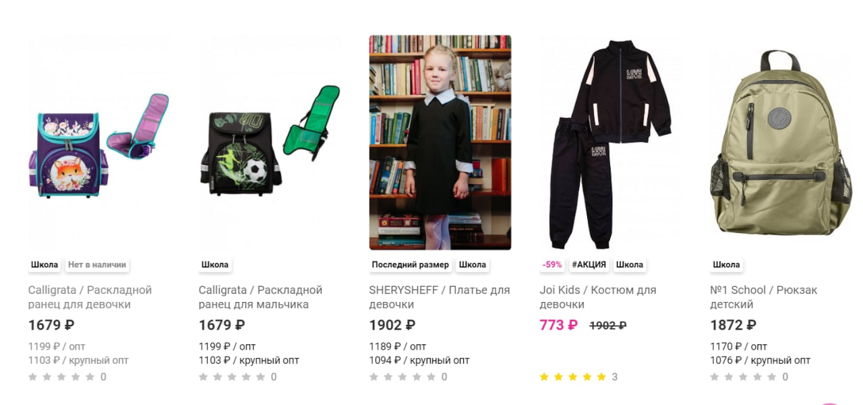This screenshot has width=863, height=405.
Task: Click the 773 ₽ sale price
Action: point(558,325)
